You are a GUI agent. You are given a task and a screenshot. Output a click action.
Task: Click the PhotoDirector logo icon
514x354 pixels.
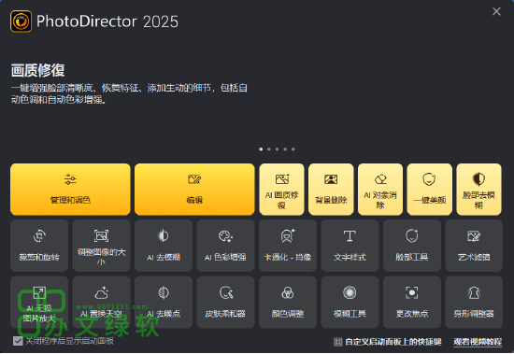(x=21, y=21)
